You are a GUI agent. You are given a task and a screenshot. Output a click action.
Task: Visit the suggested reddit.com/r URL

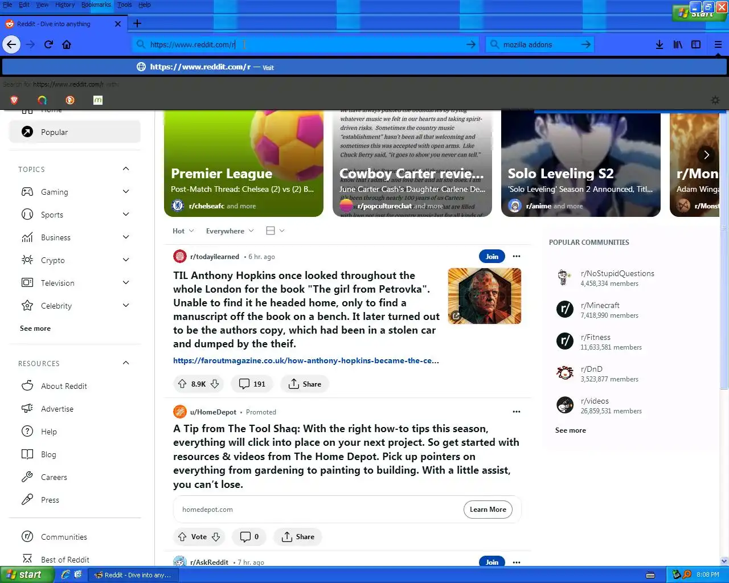coord(364,67)
